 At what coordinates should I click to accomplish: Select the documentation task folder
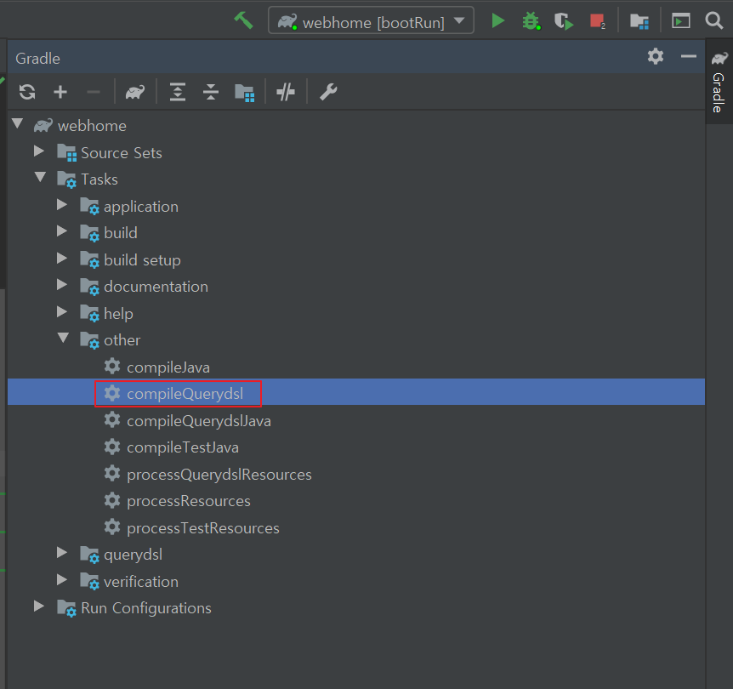[156, 287]
